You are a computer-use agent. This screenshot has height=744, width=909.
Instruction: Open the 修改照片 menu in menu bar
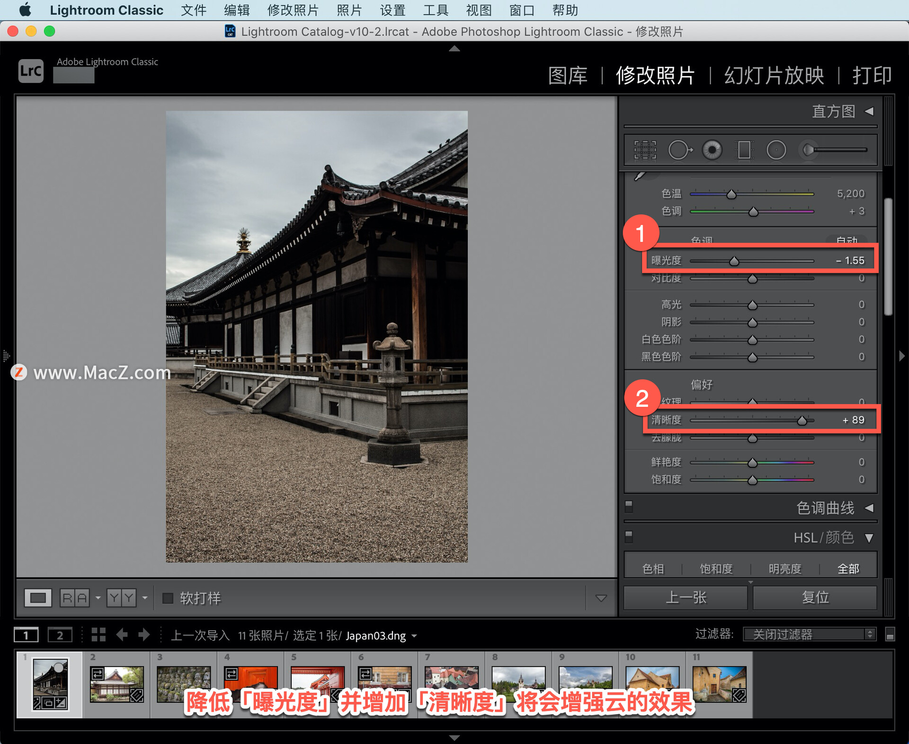(x=293, y=10)
